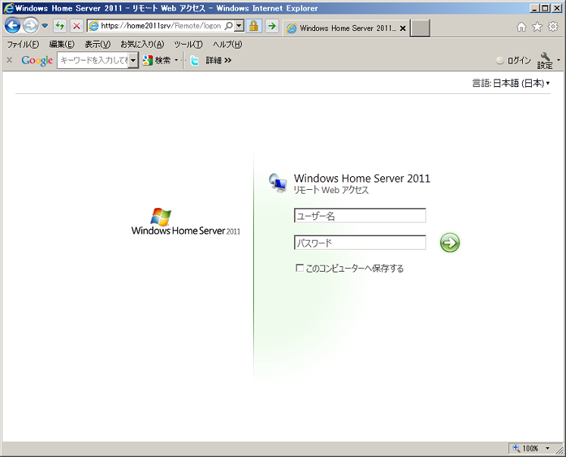
Task: Open the 言語: 日本語 language dropdown
Action: click(x=510, y=83)
